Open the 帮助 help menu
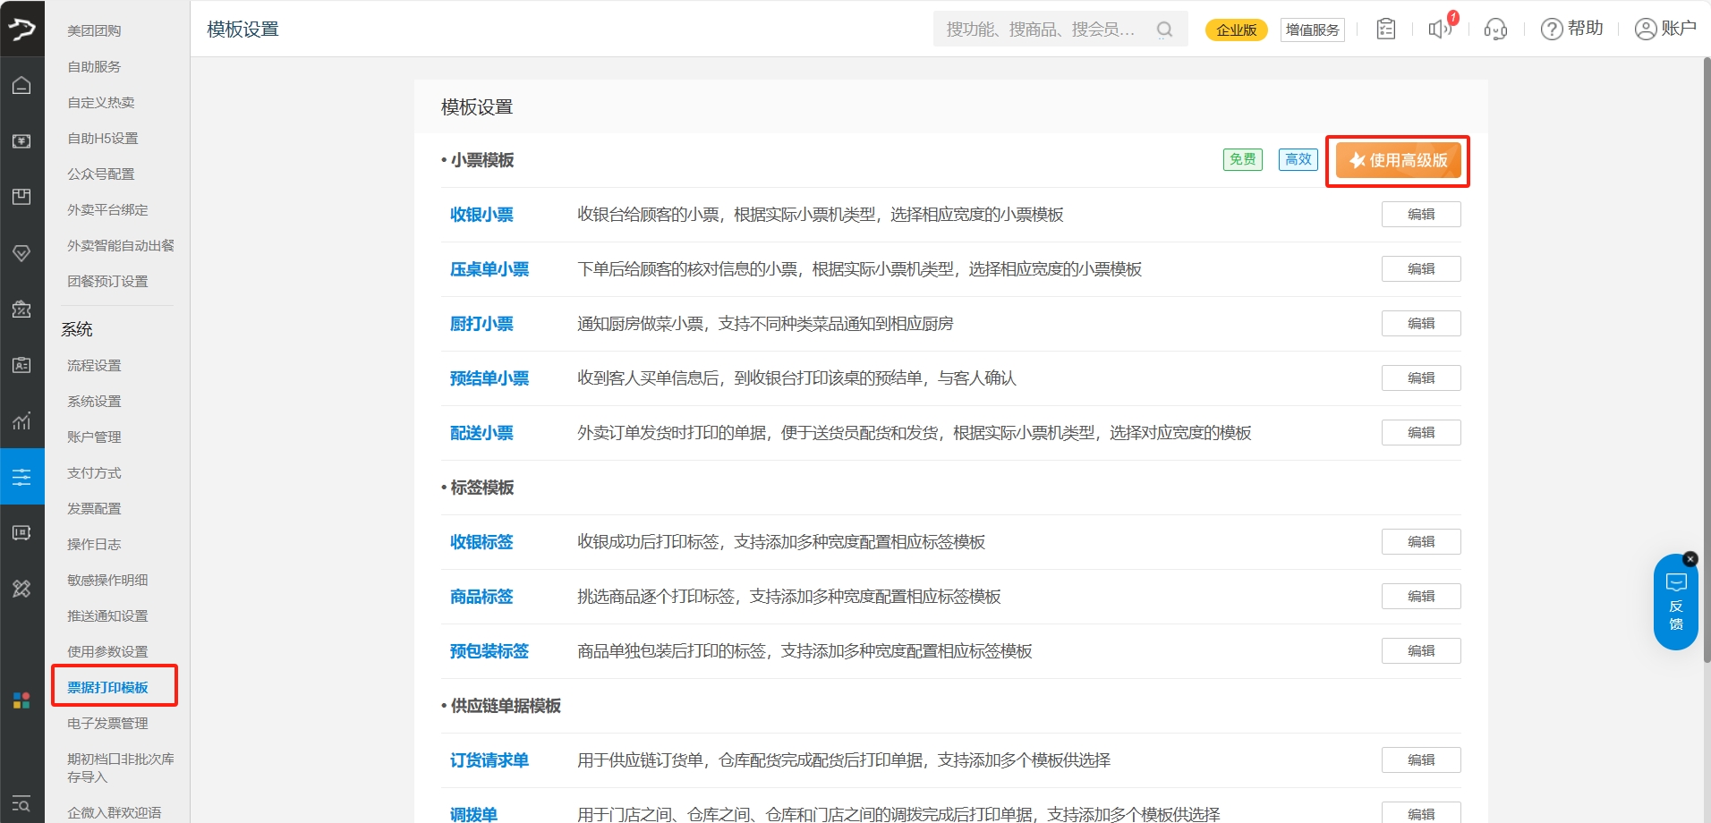Screen dimensions: 1711x823 pyautogui.click(x=1572, y=29)
